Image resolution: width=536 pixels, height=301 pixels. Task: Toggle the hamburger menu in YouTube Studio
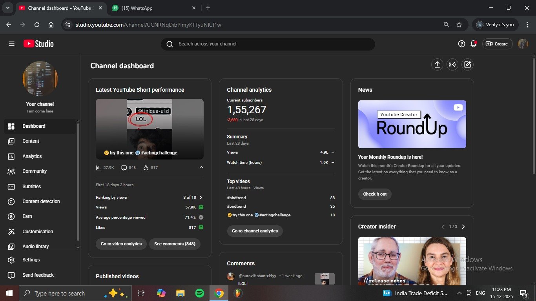coord(11,44)
